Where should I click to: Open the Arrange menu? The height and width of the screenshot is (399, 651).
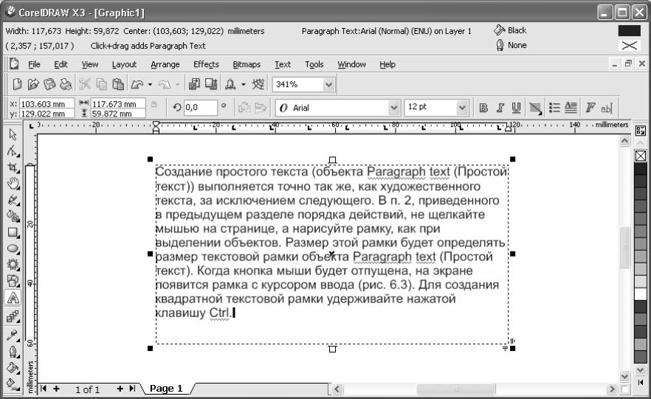(x=165, y=64)
